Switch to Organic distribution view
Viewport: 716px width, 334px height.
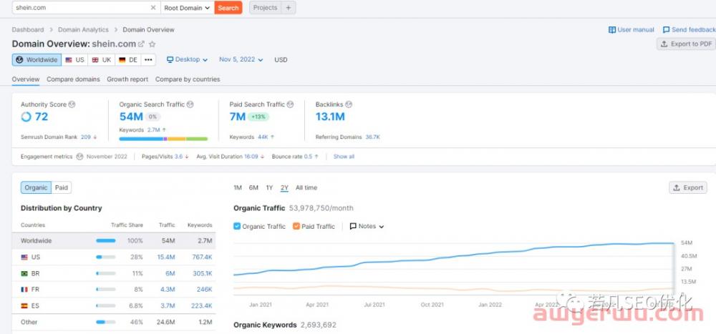pos(36,187)
